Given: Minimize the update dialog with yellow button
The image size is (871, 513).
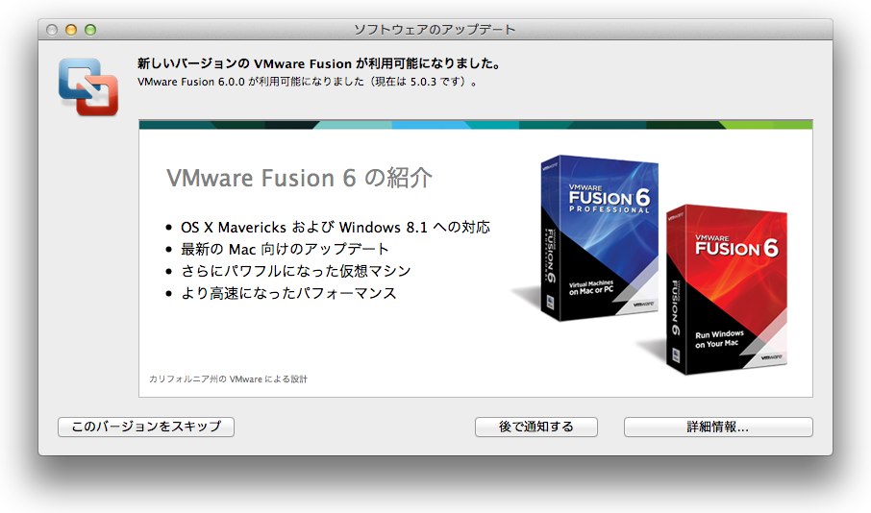Looking at the screenshot, I should click(71, 30).
